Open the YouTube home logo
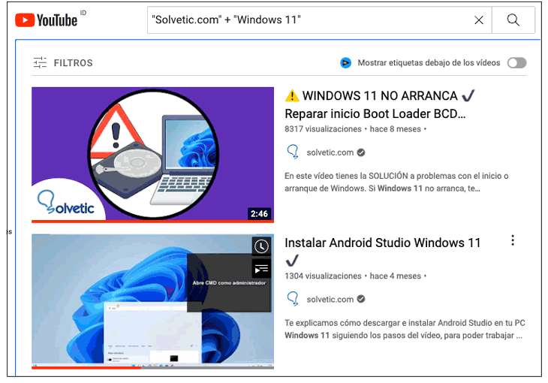 coord(46,20)
